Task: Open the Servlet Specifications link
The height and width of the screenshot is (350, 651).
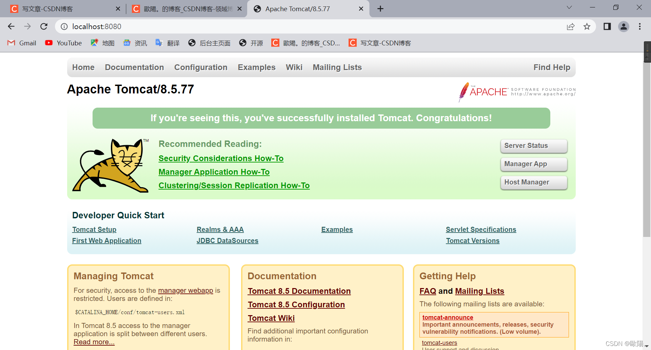Action: [x=481, y=229]
